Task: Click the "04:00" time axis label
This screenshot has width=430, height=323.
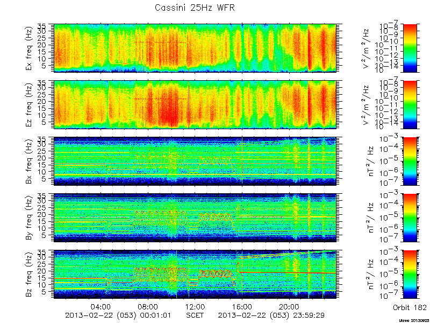Action: click(x=102, y=306)
